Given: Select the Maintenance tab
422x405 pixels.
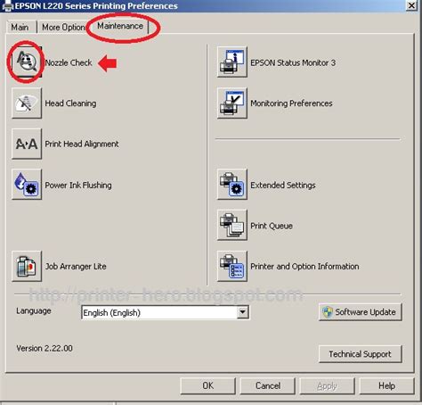Looking at the screenshot, I should coord(120,26).
